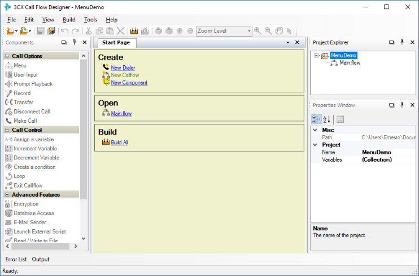
Task: Click the New Component link
Action: coord(129,83)
